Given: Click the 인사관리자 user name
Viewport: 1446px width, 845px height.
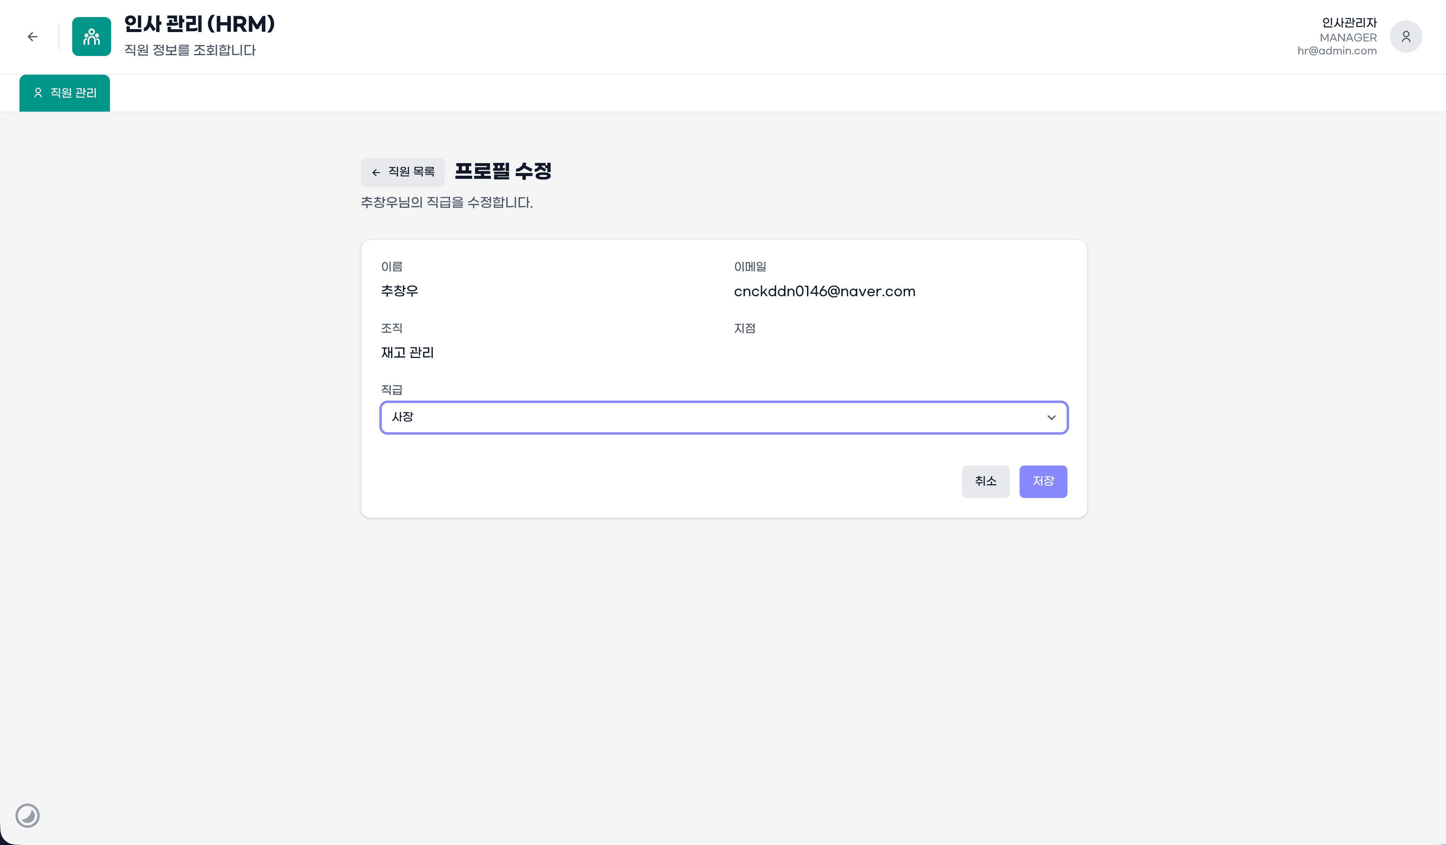Looking at the screenshot, I should 1349,22.
